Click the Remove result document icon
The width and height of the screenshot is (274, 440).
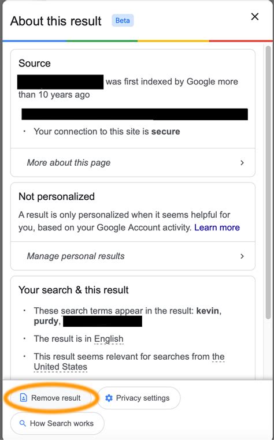click(x=24, y=398)
